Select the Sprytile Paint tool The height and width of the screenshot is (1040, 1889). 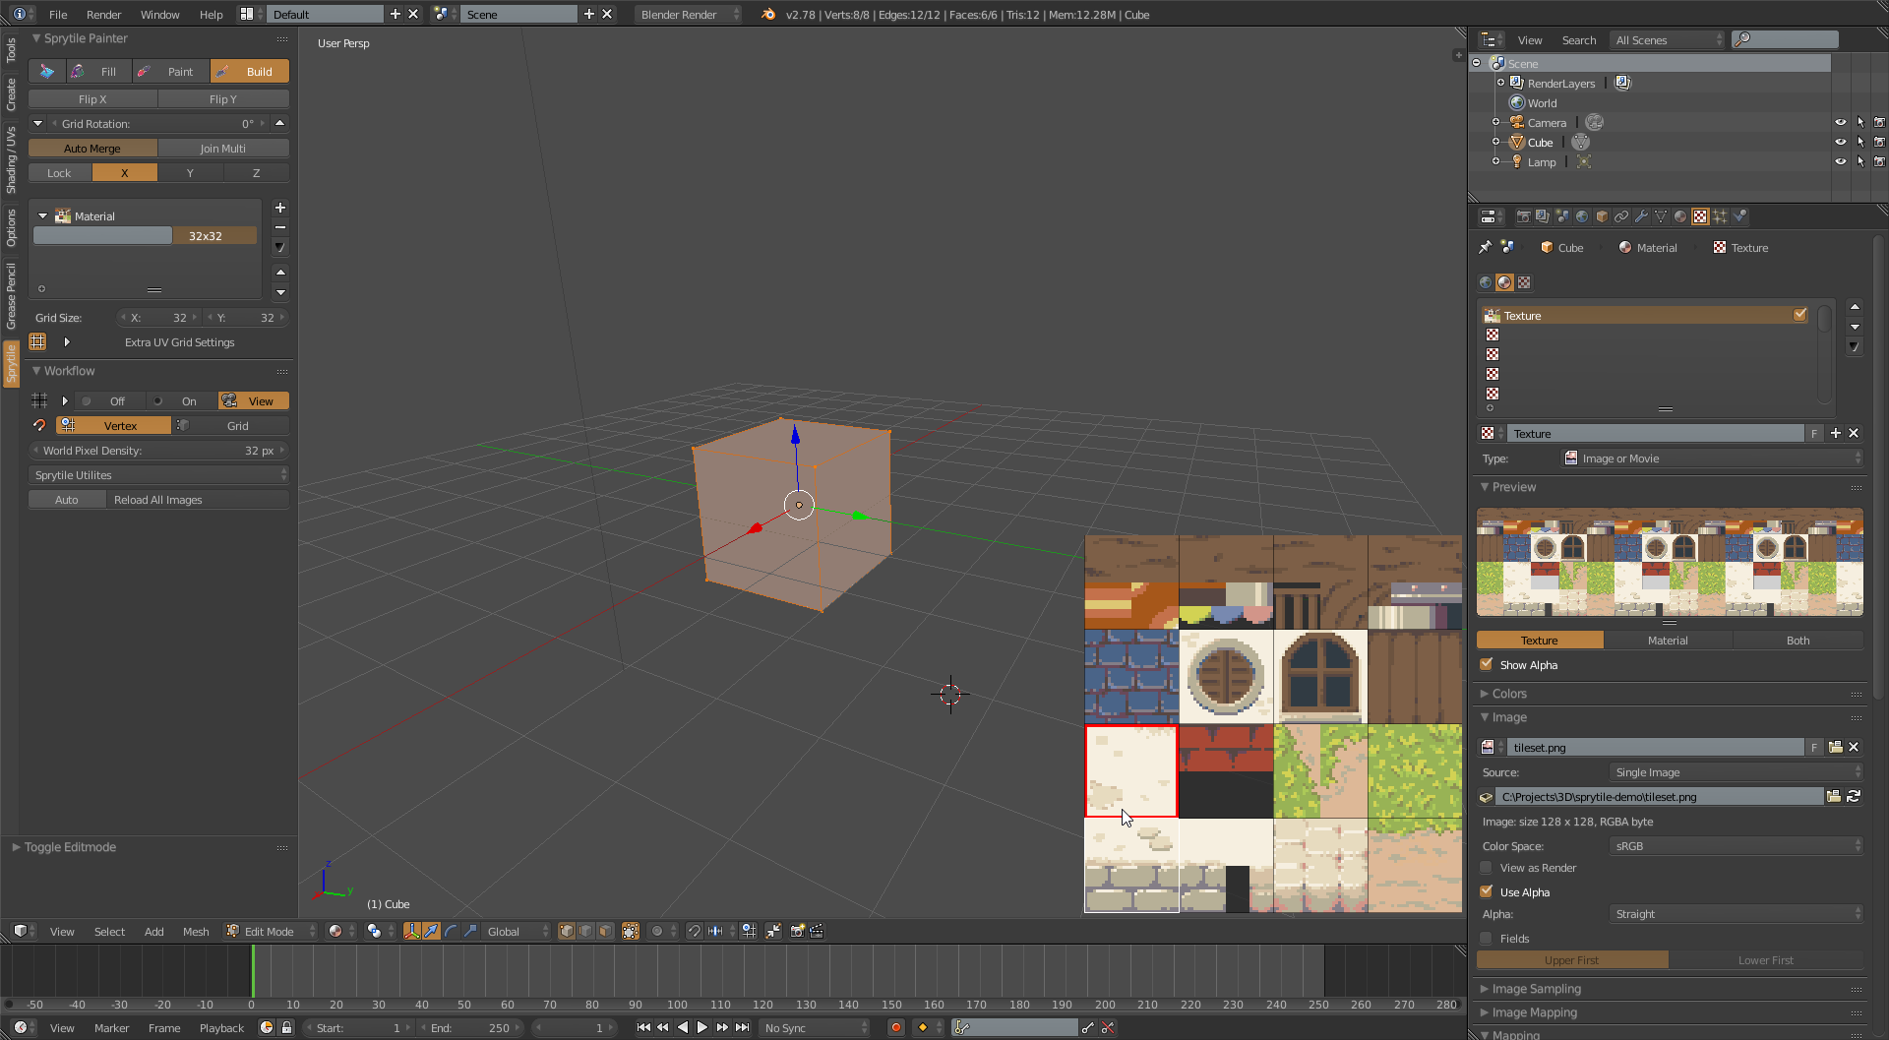pyautogui.click(x=170, y=72)
